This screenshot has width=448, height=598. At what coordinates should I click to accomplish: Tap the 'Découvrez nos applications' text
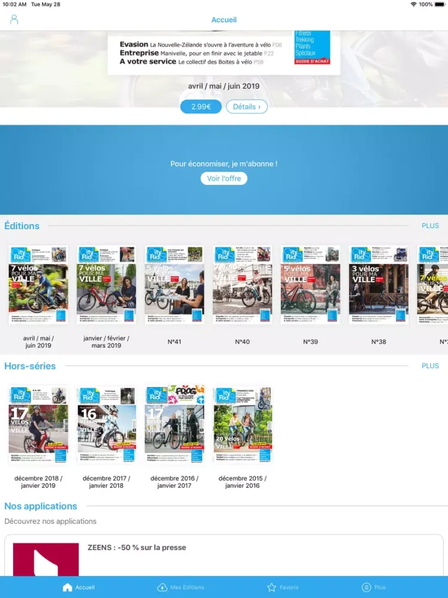click(50, 521)
